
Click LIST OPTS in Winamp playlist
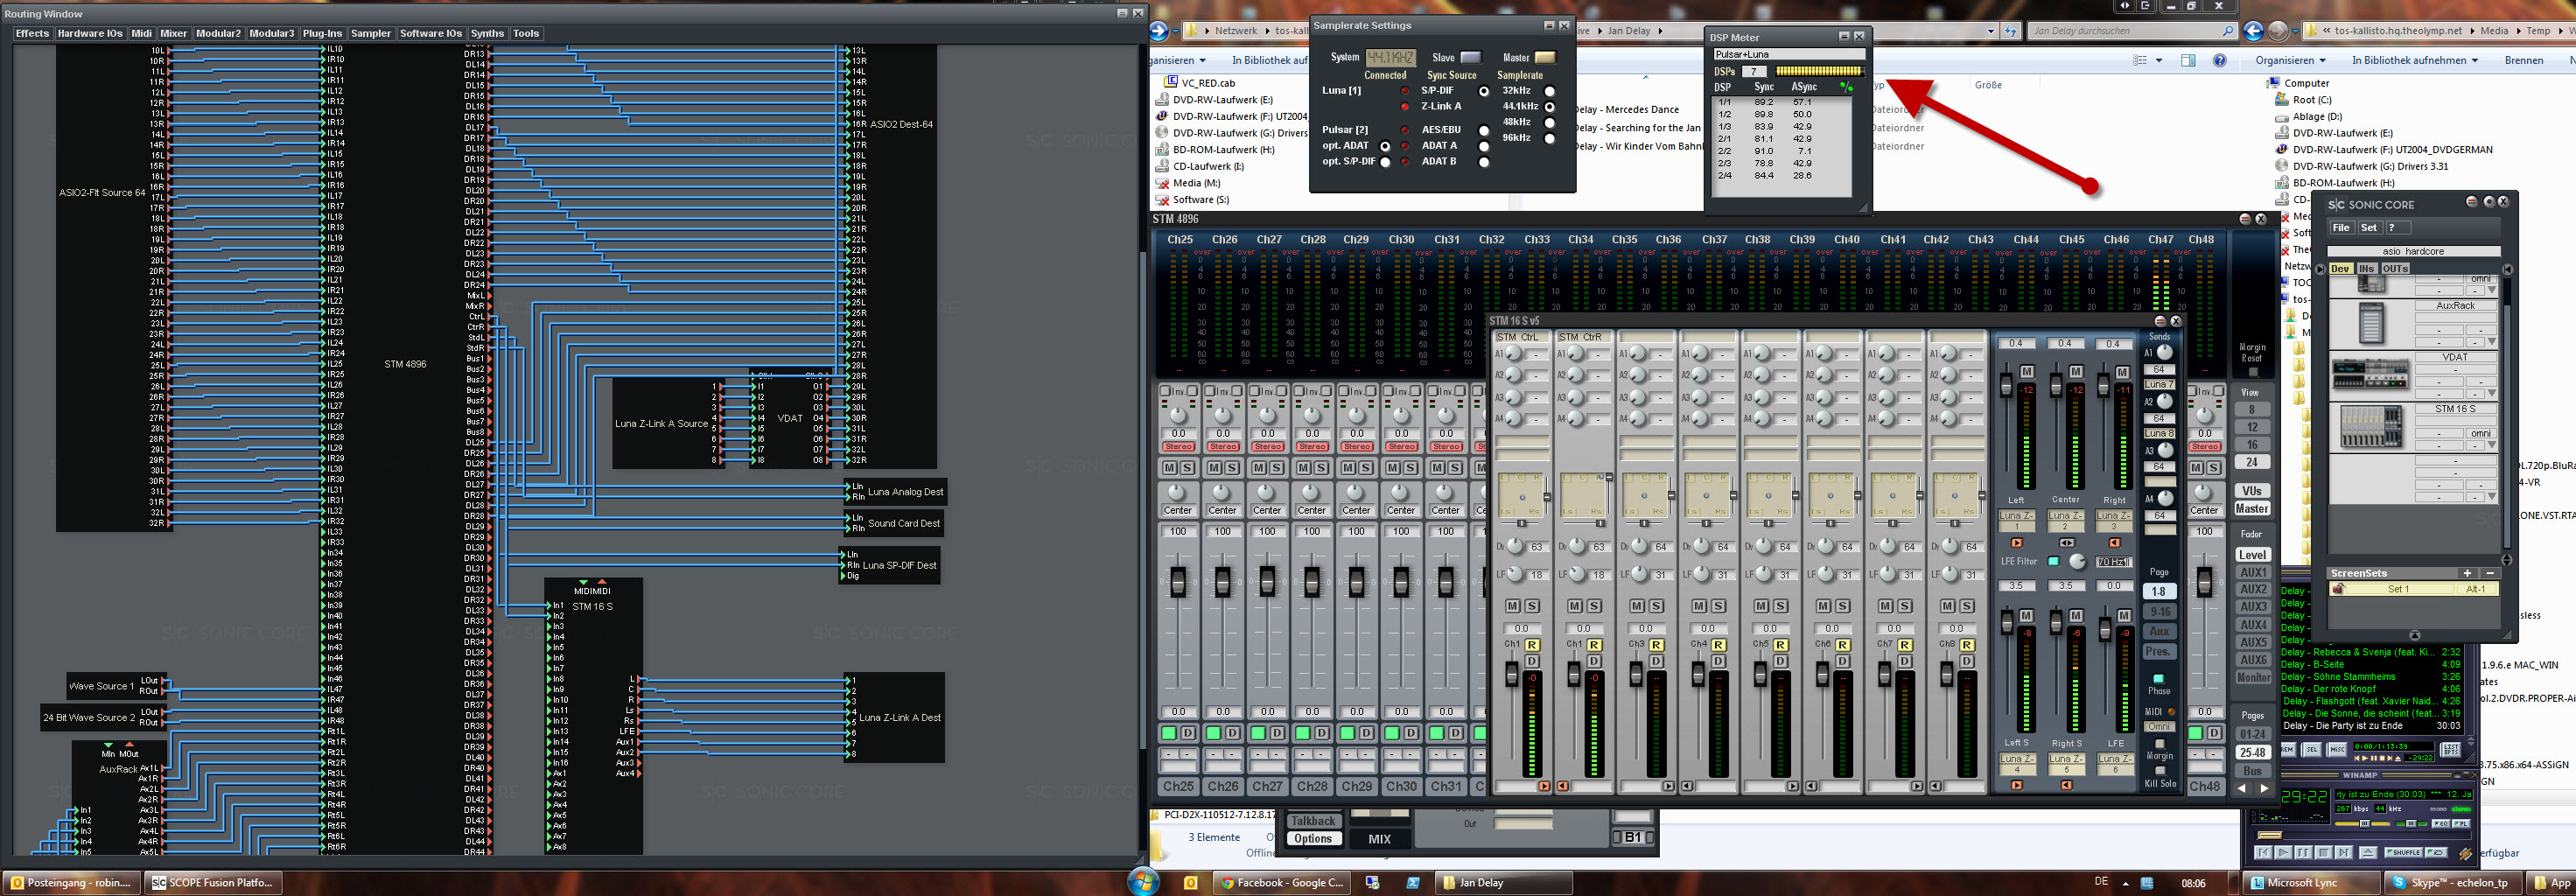pos(2452,750)
